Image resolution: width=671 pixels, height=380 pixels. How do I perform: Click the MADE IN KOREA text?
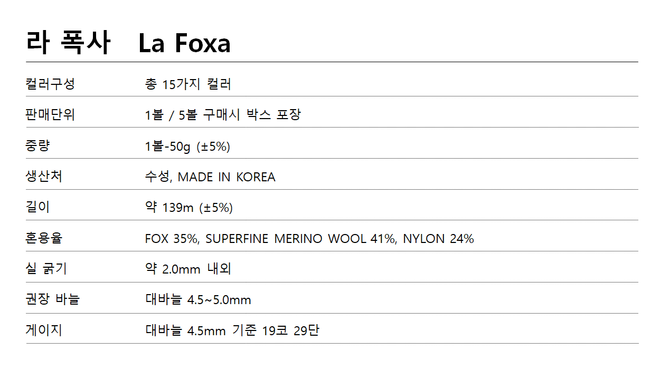pyautogui.click(x=226, y=177)
